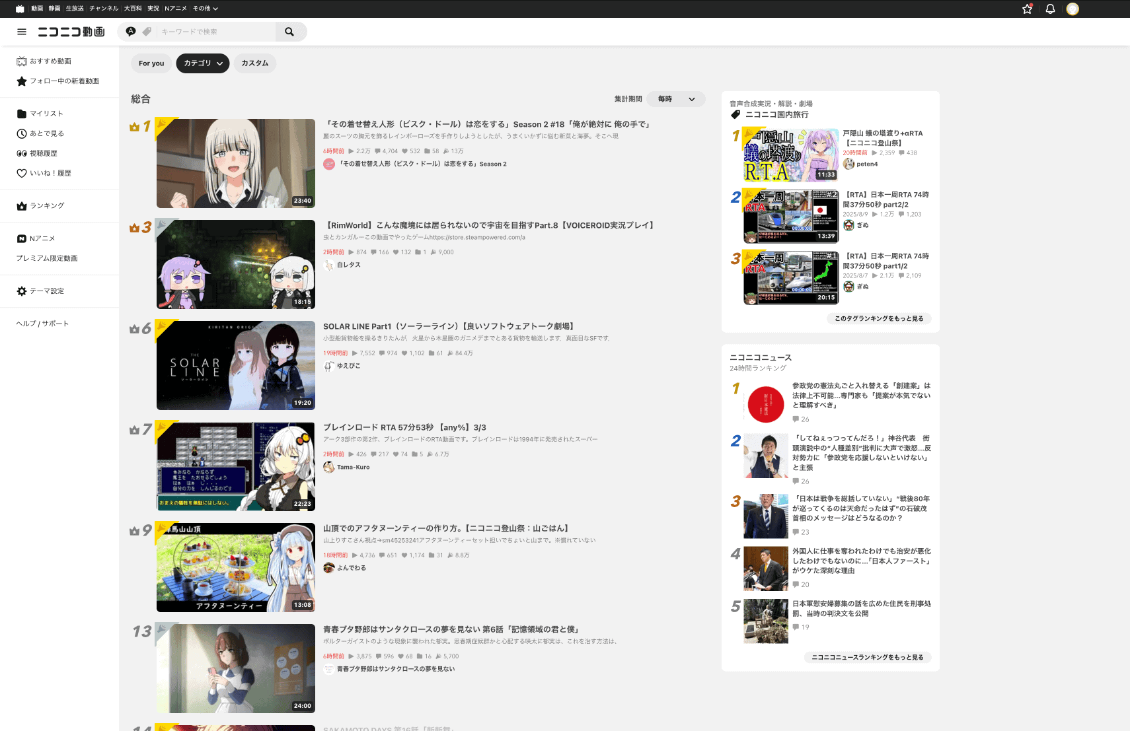Open favorites star icon in top bar
This screenshot has height=731, width=1130.
tap(1027, 9)
